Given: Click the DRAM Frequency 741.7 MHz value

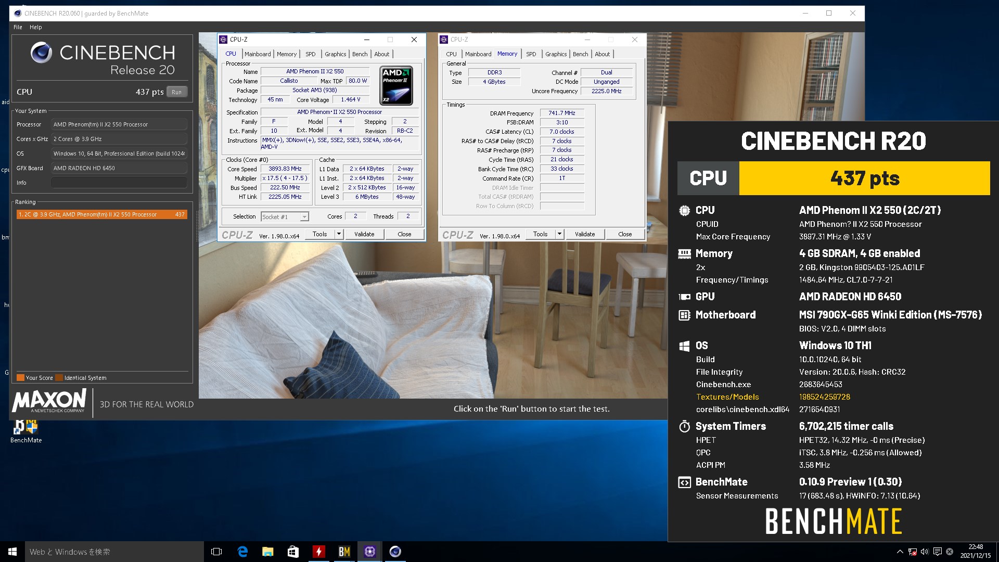Looking at the screenshot, I should (x=562, y=113).
